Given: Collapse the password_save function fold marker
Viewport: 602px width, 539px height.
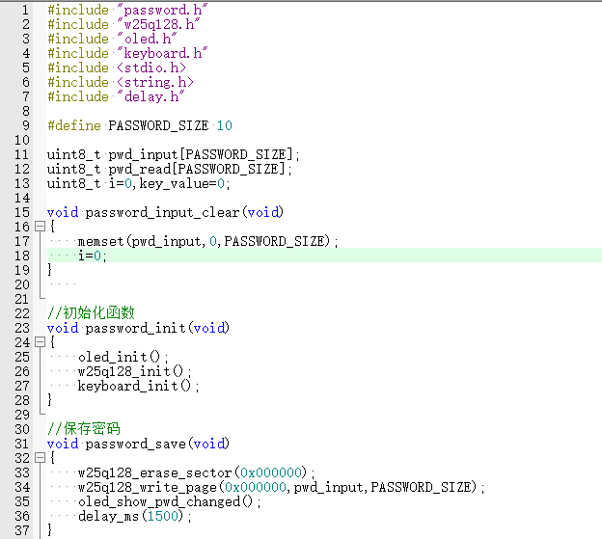Looking at the screenshot, I should (x=40, y=458).
